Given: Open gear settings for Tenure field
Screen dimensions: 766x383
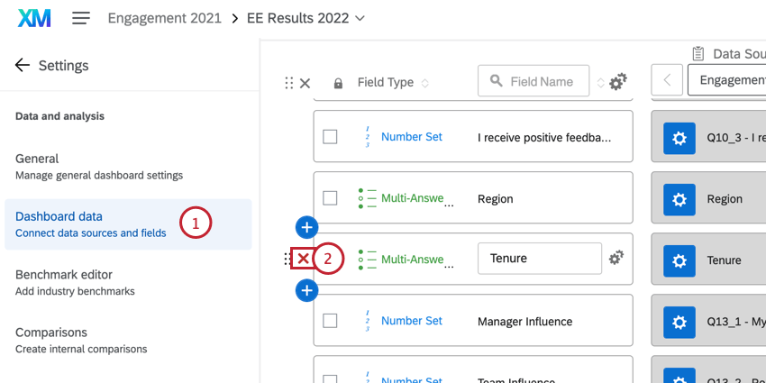Looking at the screenshot, I should [x=616, y=259].
